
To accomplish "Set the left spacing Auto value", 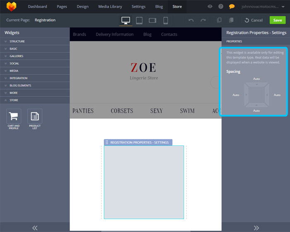I will tap(236, 95).
